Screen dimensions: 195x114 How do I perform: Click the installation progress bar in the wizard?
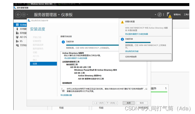tap(92, 45)
